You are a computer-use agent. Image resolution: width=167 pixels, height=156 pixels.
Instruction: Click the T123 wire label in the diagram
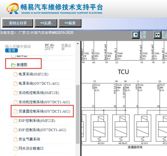click(x=97, y=85)
